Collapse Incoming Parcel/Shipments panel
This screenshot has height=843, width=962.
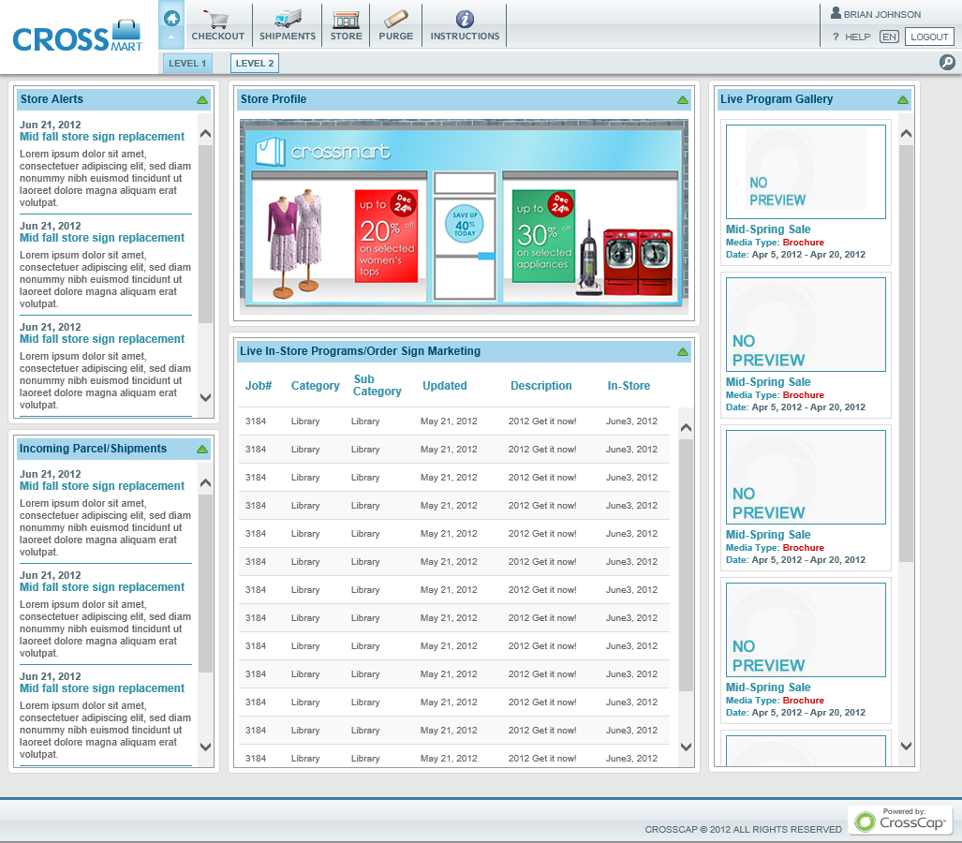point(202,449)
